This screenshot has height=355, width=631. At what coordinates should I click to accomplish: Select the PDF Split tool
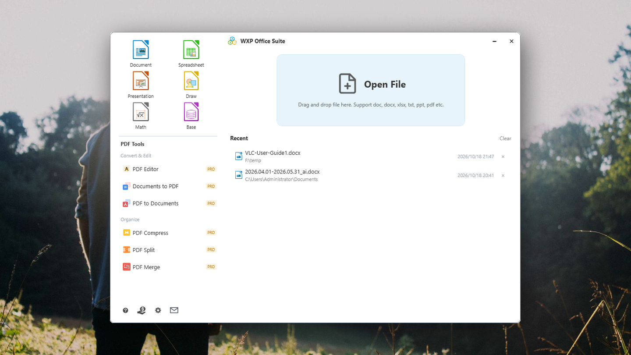tap(169, 250)
